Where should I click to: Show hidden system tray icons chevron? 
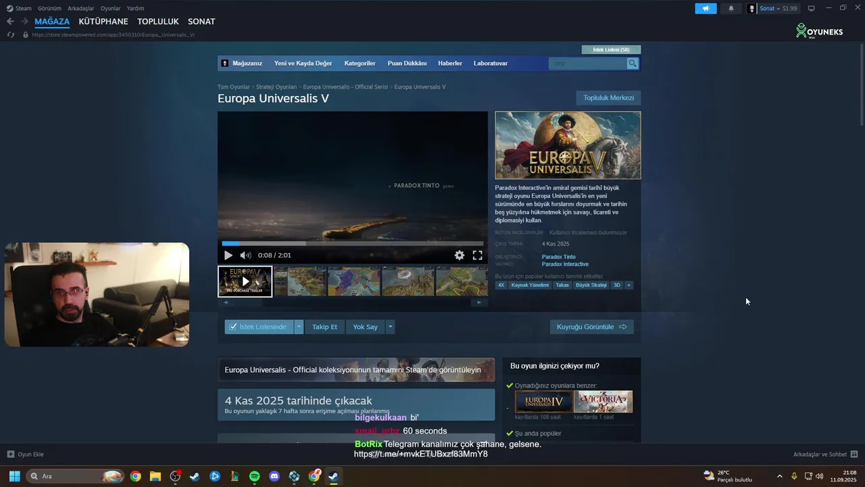pos(780,476)
